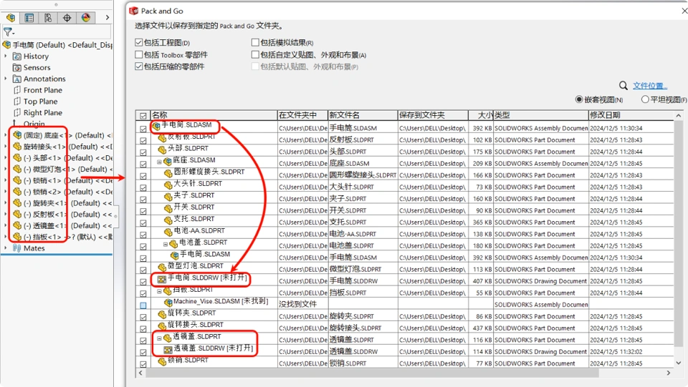Viewport: 688px width, 387px height.
Task: Select the History folder icon
Action: (17, 57)
